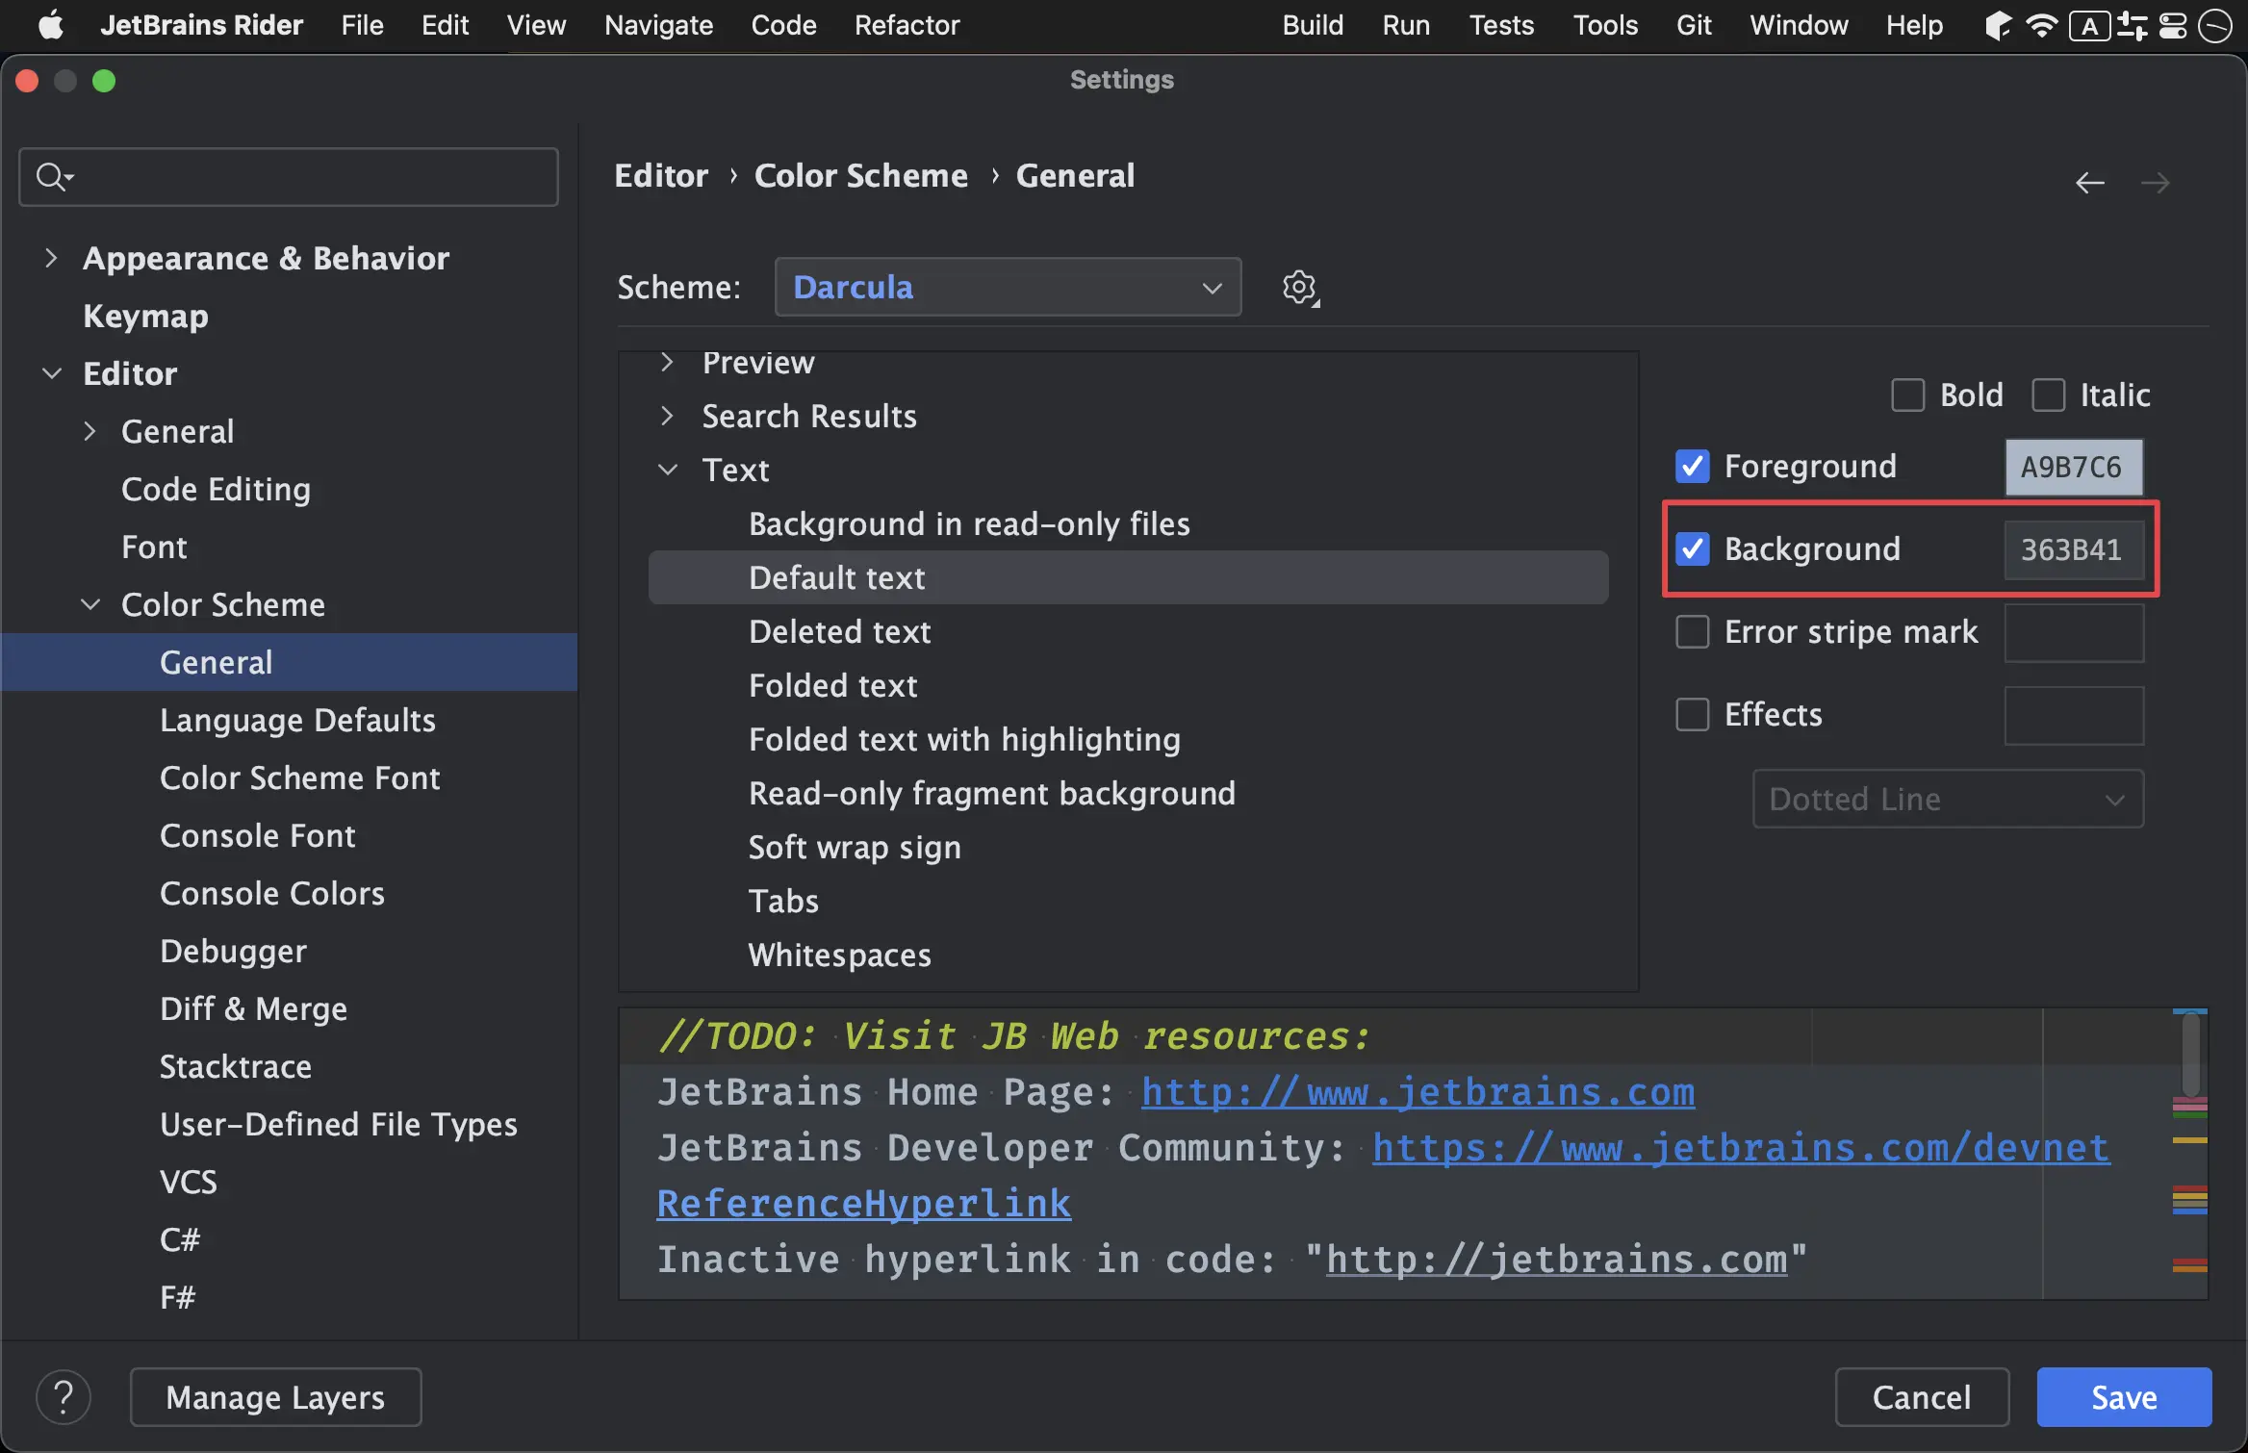Expand the General node under Editor
This screenshot has width=2248, height=1453.
tap(89, 431)
